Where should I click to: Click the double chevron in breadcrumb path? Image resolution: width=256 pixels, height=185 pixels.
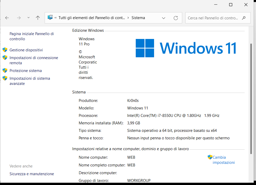point(55,18)
